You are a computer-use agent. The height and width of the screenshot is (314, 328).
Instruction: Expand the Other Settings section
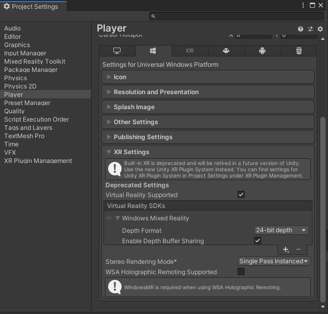[208, 122]
